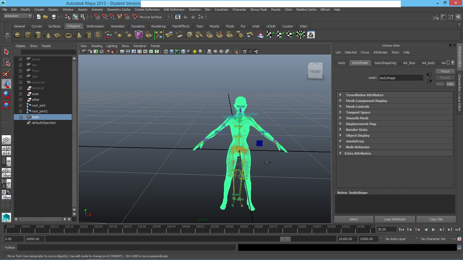This screenshot has width=463, height=260.
Task: Click the new scene icon
Action: [39, 17]
